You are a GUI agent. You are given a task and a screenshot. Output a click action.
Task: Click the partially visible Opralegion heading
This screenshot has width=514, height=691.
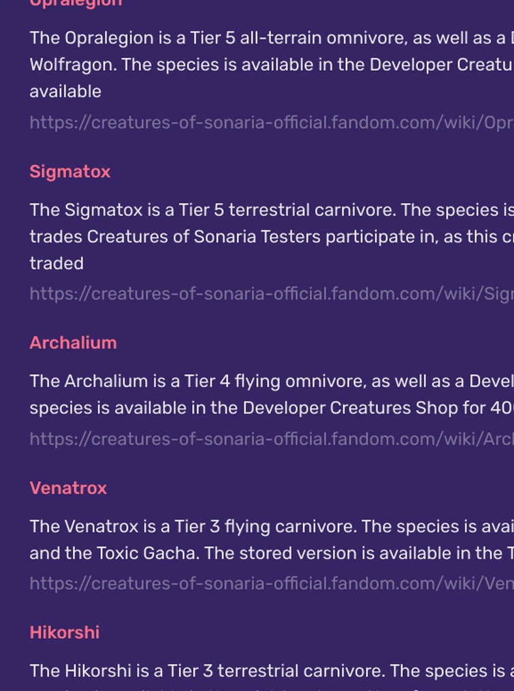point(76,3)
